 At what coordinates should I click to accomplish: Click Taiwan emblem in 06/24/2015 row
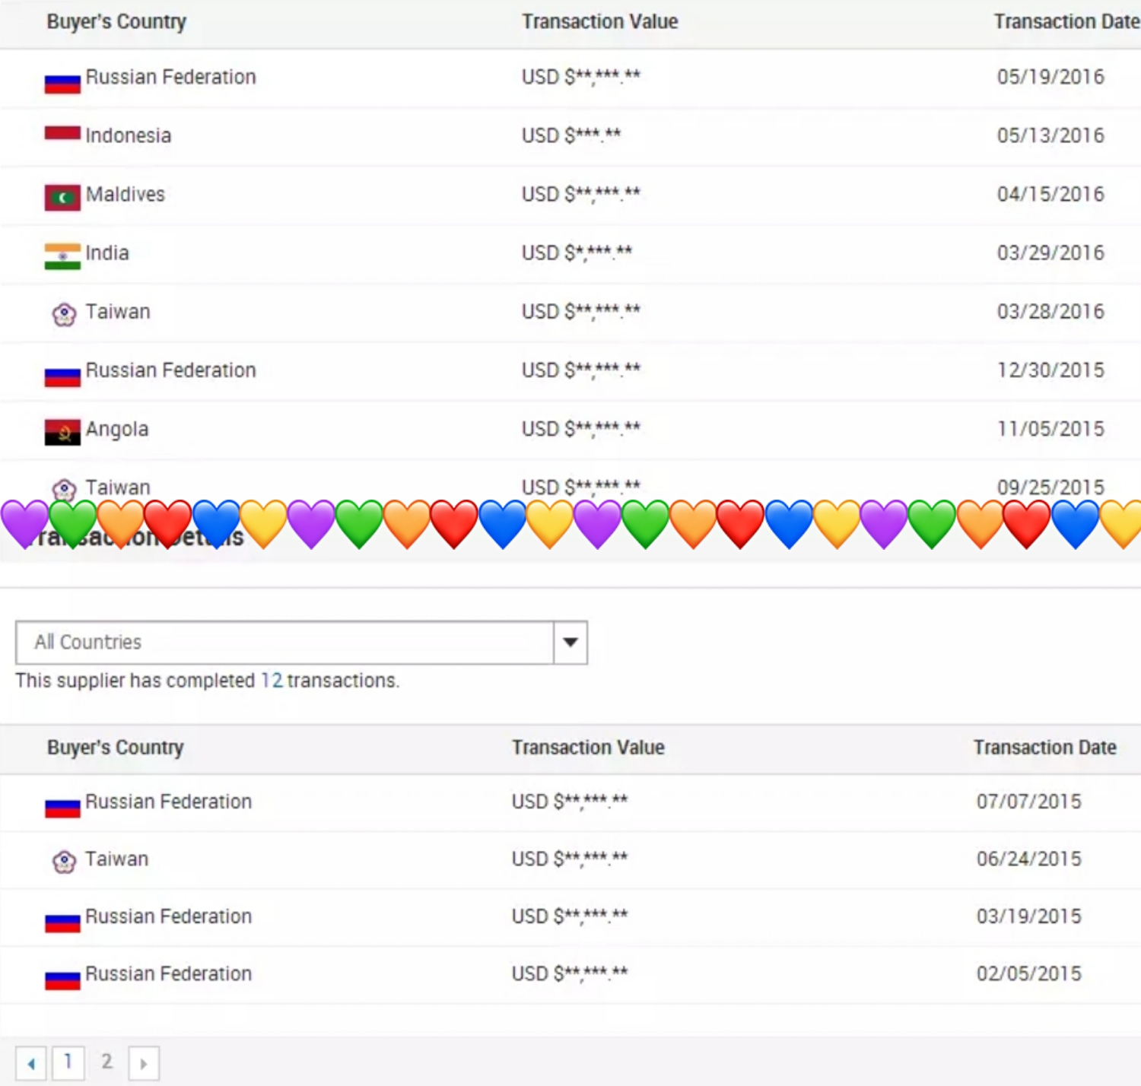[64, 861]
